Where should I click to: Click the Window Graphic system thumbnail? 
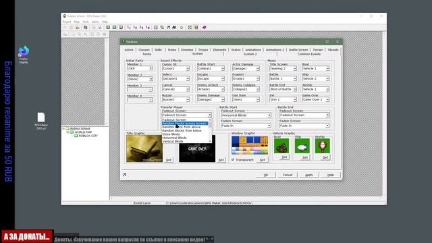pyautogui.click(x=250, y=145)
